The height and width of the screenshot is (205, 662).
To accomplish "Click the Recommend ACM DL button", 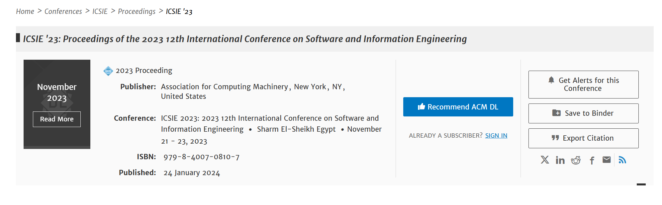I will coord(458,107).
